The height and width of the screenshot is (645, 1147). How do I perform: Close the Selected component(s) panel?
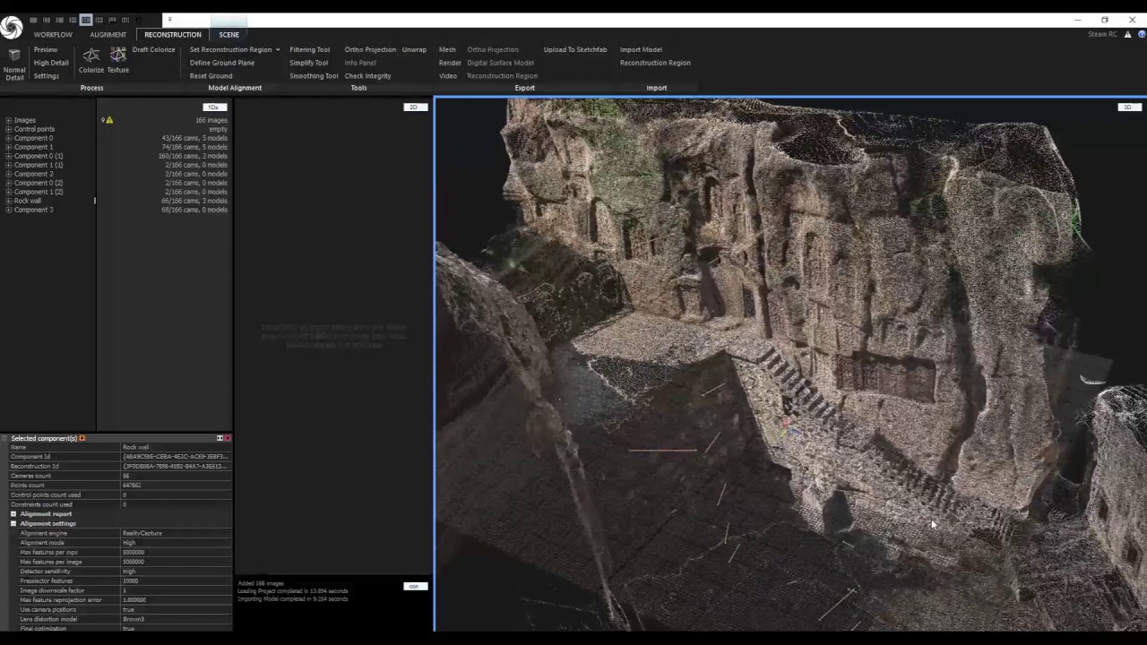(x=228, y=438)
